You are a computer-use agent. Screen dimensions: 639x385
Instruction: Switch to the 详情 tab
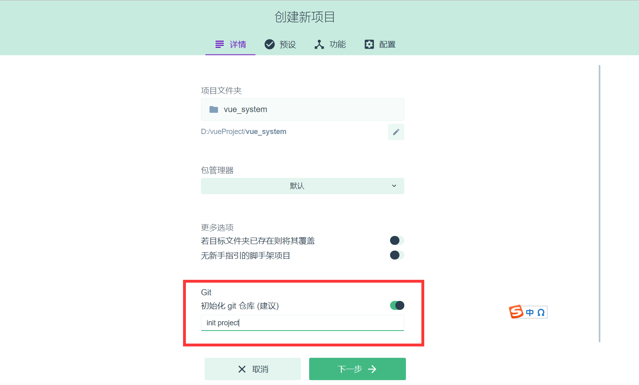[x=230, y=44]
